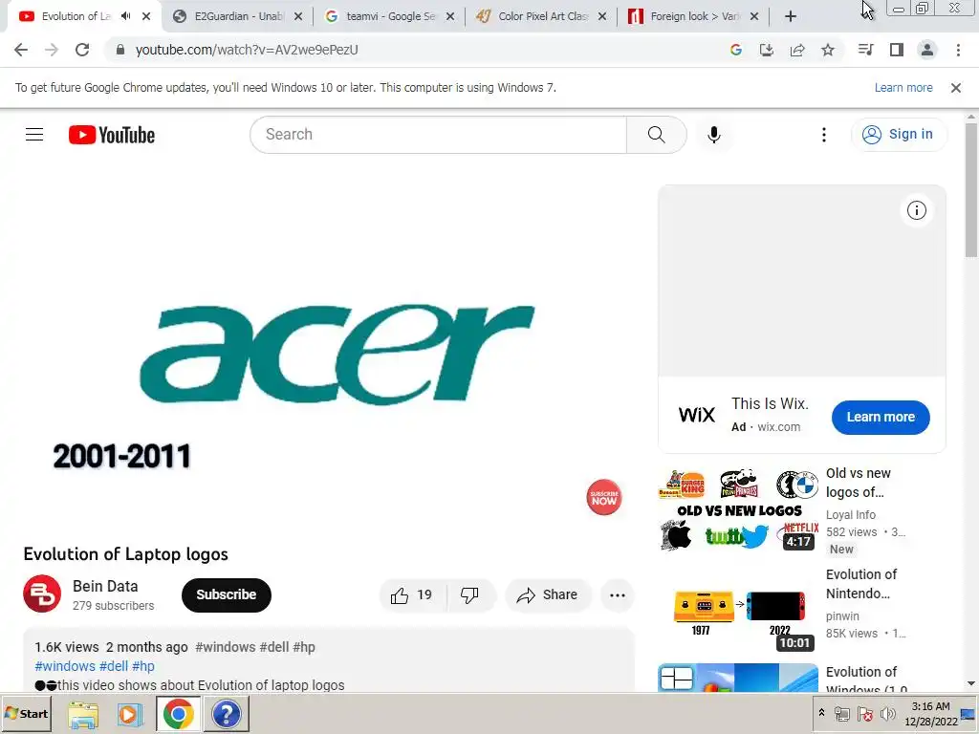979x734 pixels.
Task: Switch to Foreign look tab
Action: pyautogui.click(x=693, y=16)
